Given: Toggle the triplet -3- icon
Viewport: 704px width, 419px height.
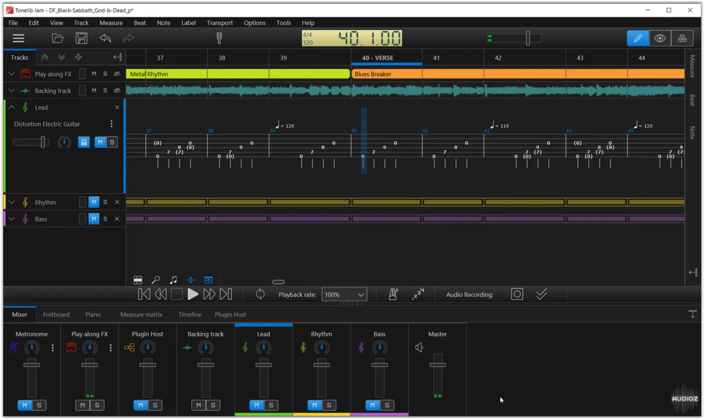Looking at the screenshot, I should (191, 280).
